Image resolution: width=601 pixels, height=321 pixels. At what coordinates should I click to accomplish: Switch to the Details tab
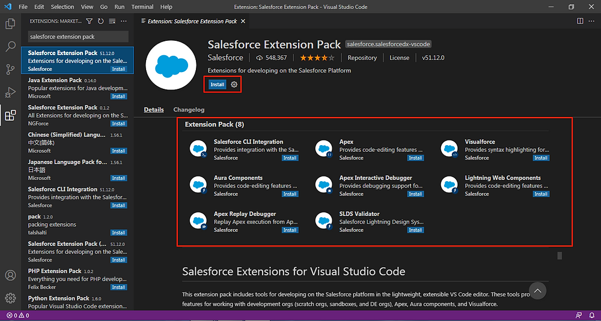click(x=154, y=110)
